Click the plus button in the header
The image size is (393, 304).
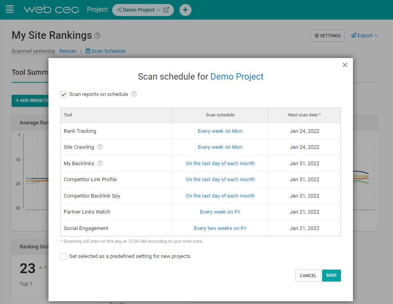tap(185, 10)
